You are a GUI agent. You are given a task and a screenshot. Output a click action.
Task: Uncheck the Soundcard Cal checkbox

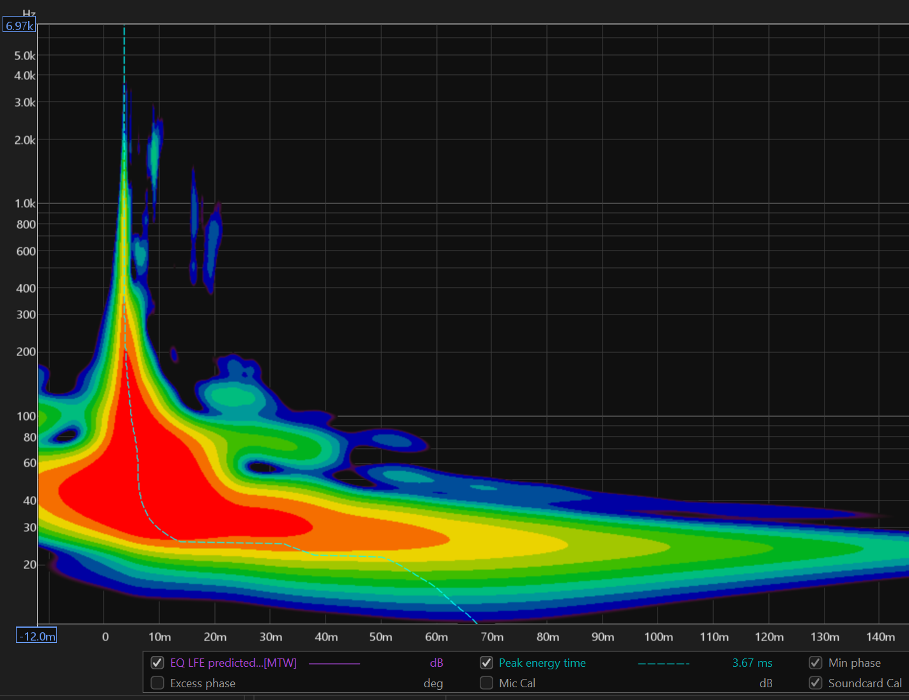pos(816,683)
